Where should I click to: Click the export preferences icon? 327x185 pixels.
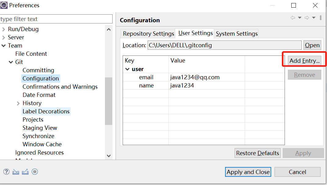25,172
